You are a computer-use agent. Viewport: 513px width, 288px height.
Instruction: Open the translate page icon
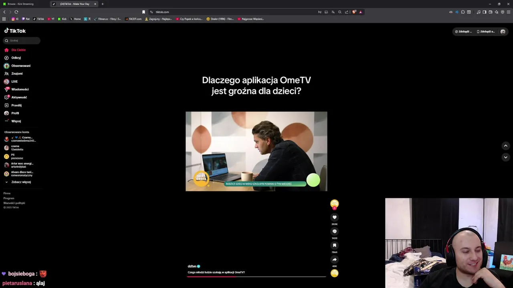(x=333, y=12)
